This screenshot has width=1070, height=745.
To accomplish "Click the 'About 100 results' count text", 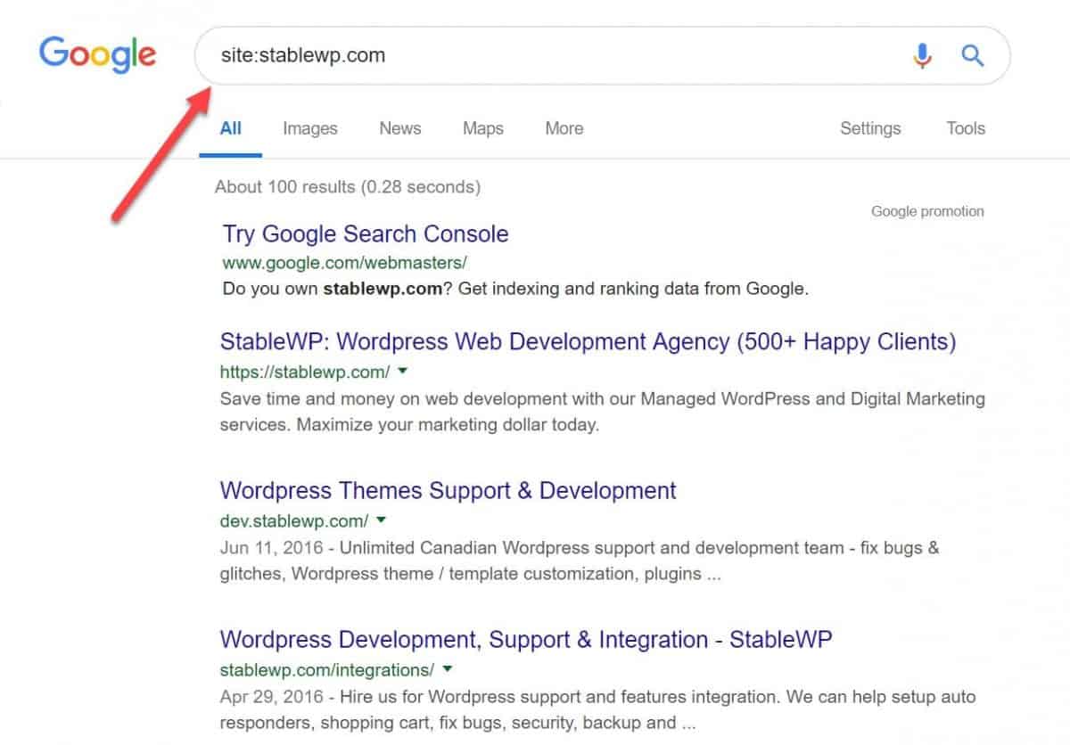I will pyautogui.click(x=348, y=187).
